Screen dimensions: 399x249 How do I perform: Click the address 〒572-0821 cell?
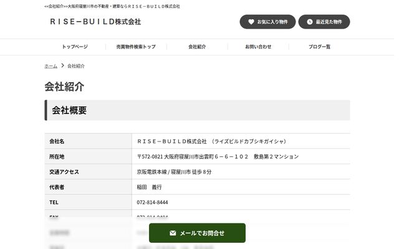click(218, 156)
